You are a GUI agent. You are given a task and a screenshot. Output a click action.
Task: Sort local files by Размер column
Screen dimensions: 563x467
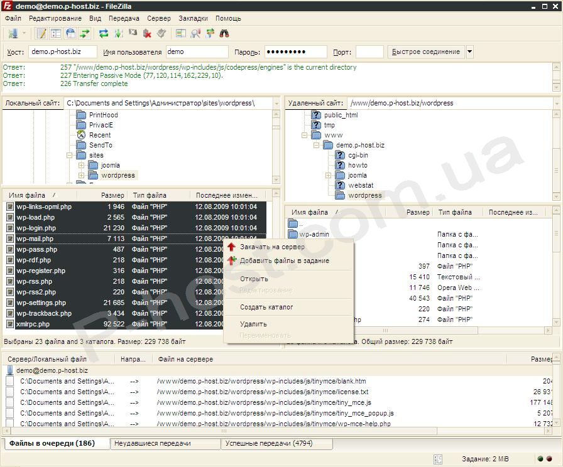(x=102, y=195)
